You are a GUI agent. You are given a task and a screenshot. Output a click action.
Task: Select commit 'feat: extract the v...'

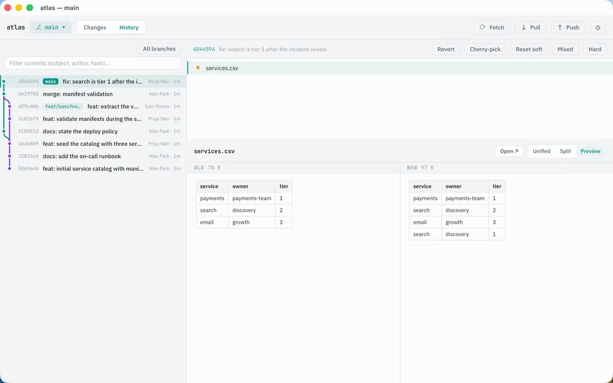coord(93,106)
